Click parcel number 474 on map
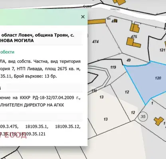The width and height of the screenshot is (166, 159). tap(95, 42)
